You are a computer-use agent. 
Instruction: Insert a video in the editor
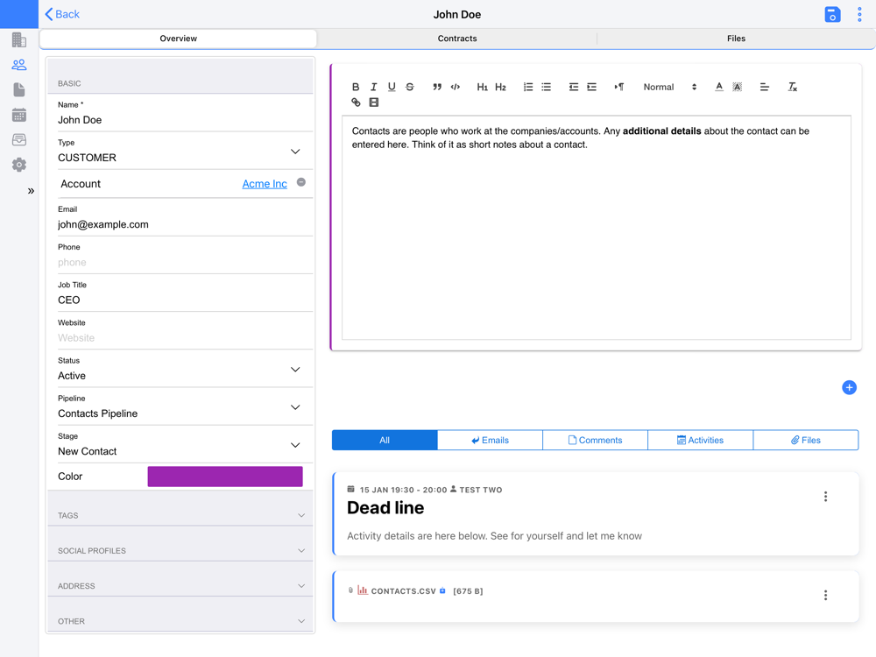[x=374, y=102]
